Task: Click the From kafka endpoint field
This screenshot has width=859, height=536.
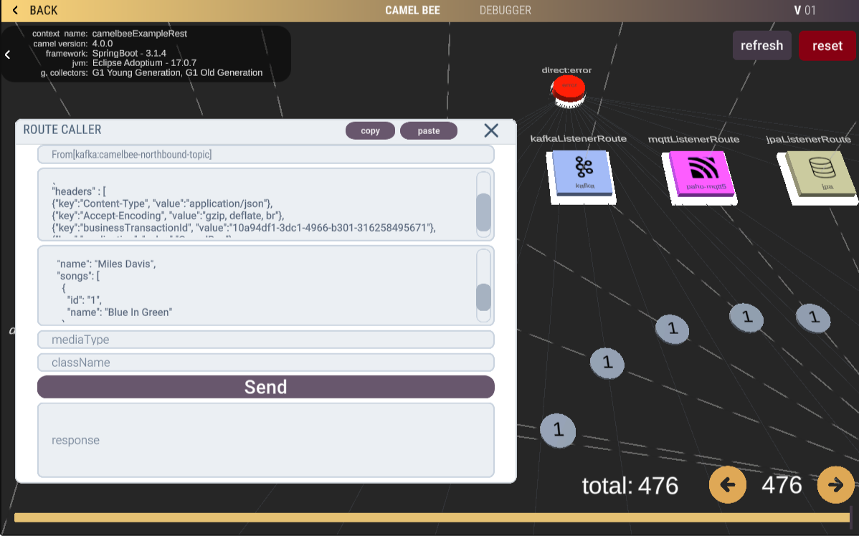Action: 266,154
